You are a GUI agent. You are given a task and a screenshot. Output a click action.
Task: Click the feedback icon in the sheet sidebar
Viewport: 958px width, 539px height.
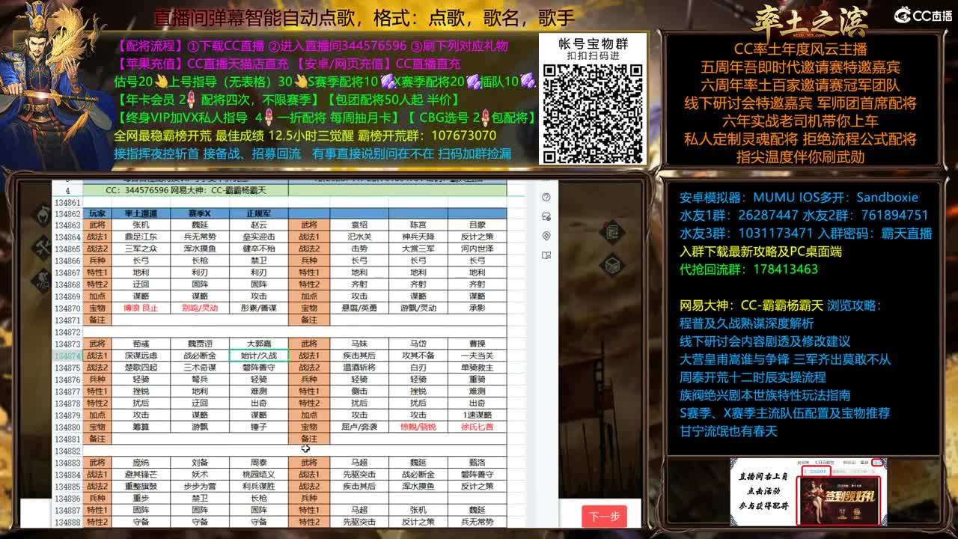(x=547, y=216)
